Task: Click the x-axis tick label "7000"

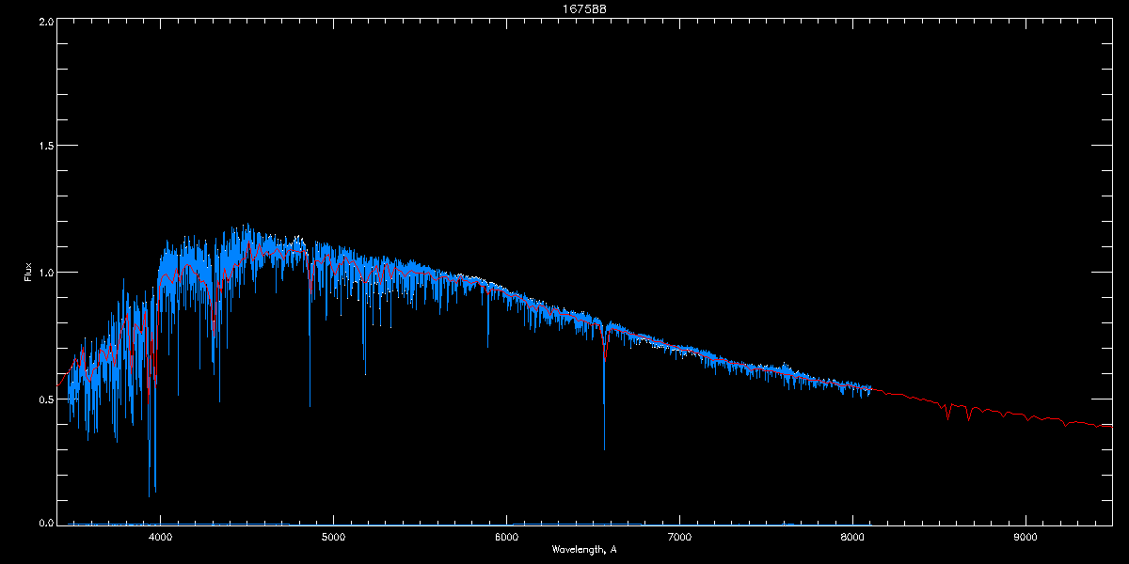Action: pyautogui.click(x=679, y=538)
